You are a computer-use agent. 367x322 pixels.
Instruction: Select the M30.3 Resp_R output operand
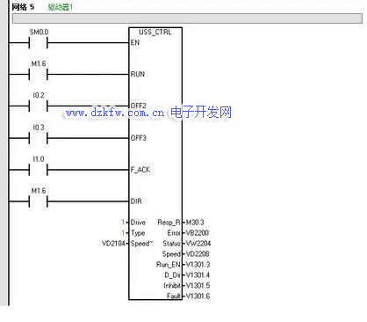click(x=195, y=223)
